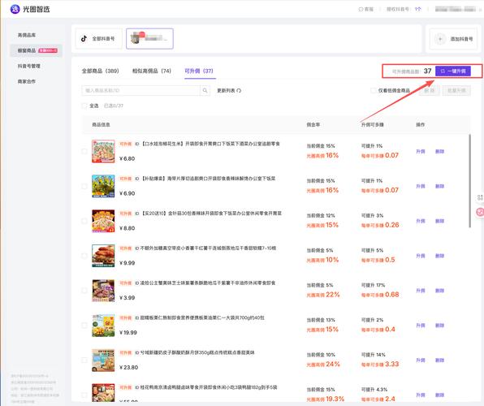Click the 添加抖音号 button
Screen dimensions: 484x406
[x=453, y=39]
